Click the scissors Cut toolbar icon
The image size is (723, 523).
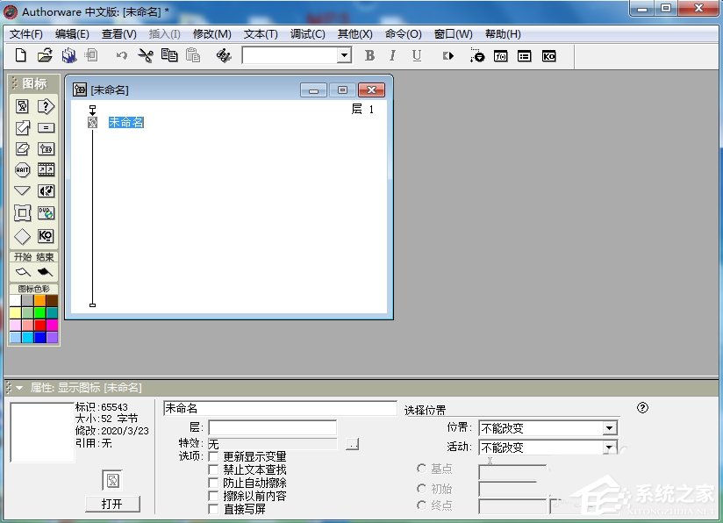pyautogui.click(x=146, y=56)
